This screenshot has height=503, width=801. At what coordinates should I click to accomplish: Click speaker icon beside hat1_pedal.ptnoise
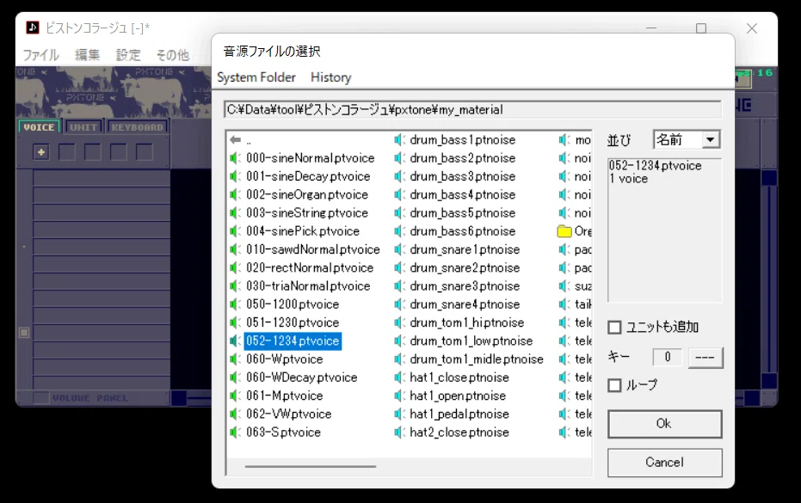click(x=399, y=414)
